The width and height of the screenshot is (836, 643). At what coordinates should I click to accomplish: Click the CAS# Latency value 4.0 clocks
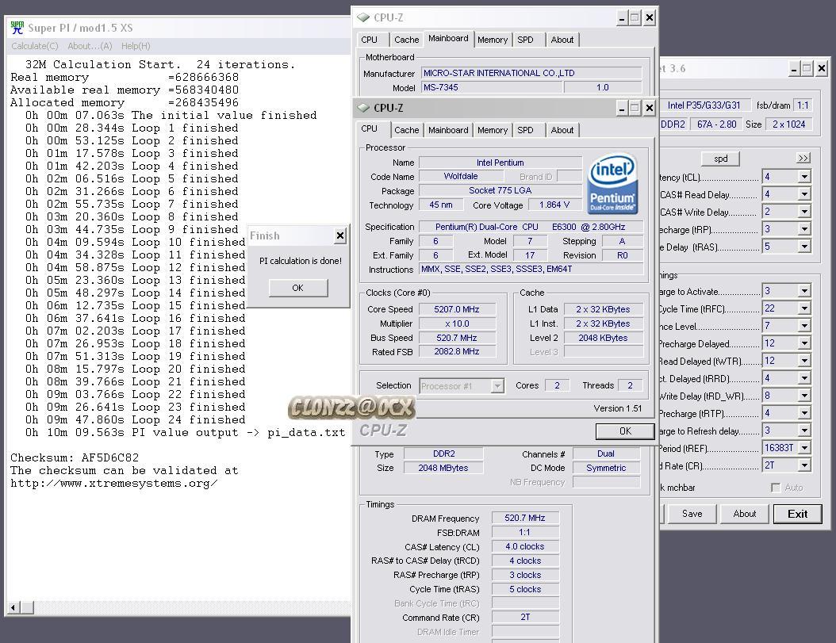pyautogui.click(x=524, y=546)
